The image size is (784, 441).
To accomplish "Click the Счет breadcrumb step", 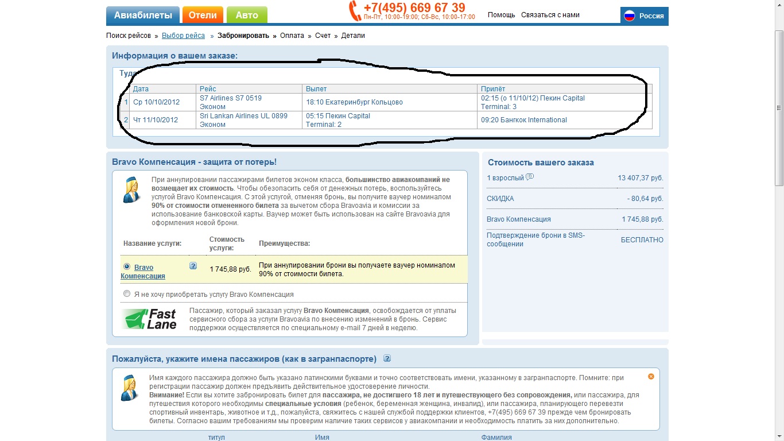I will click(x=323, y=36).
